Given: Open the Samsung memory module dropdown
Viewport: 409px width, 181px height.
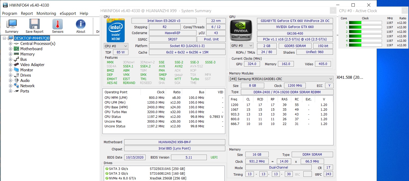Looking at the screenshot, I should click(281, 79).
